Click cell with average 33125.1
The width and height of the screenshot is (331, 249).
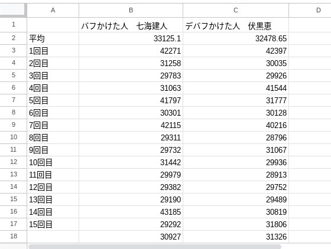tap(131, 38)
